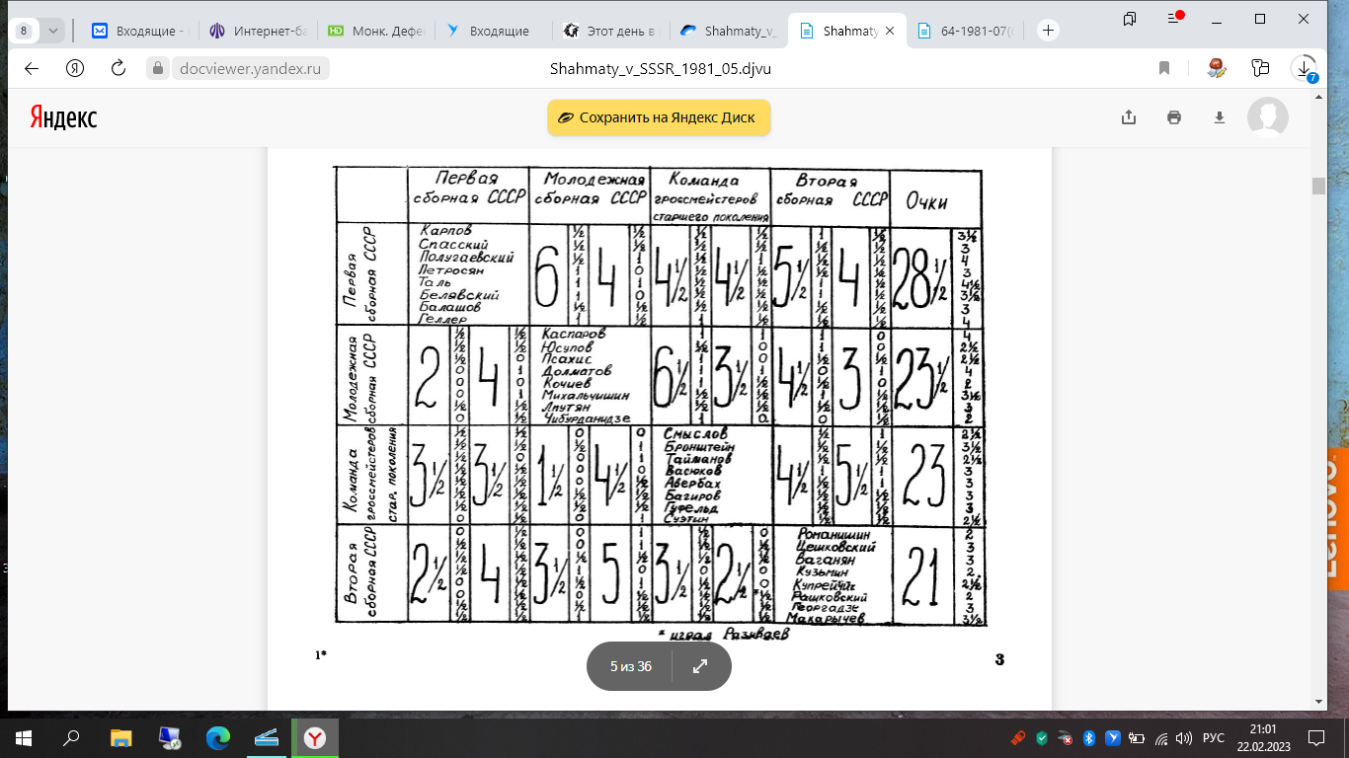Bookmark this page with the bookmark icon

tap(1164, 68)
